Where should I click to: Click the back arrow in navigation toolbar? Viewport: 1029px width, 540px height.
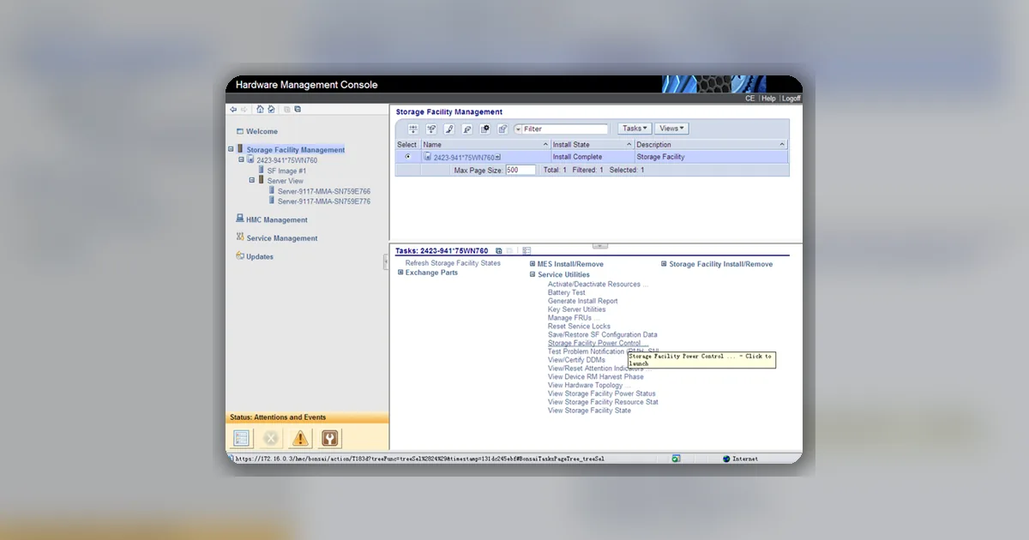(233, 109)
